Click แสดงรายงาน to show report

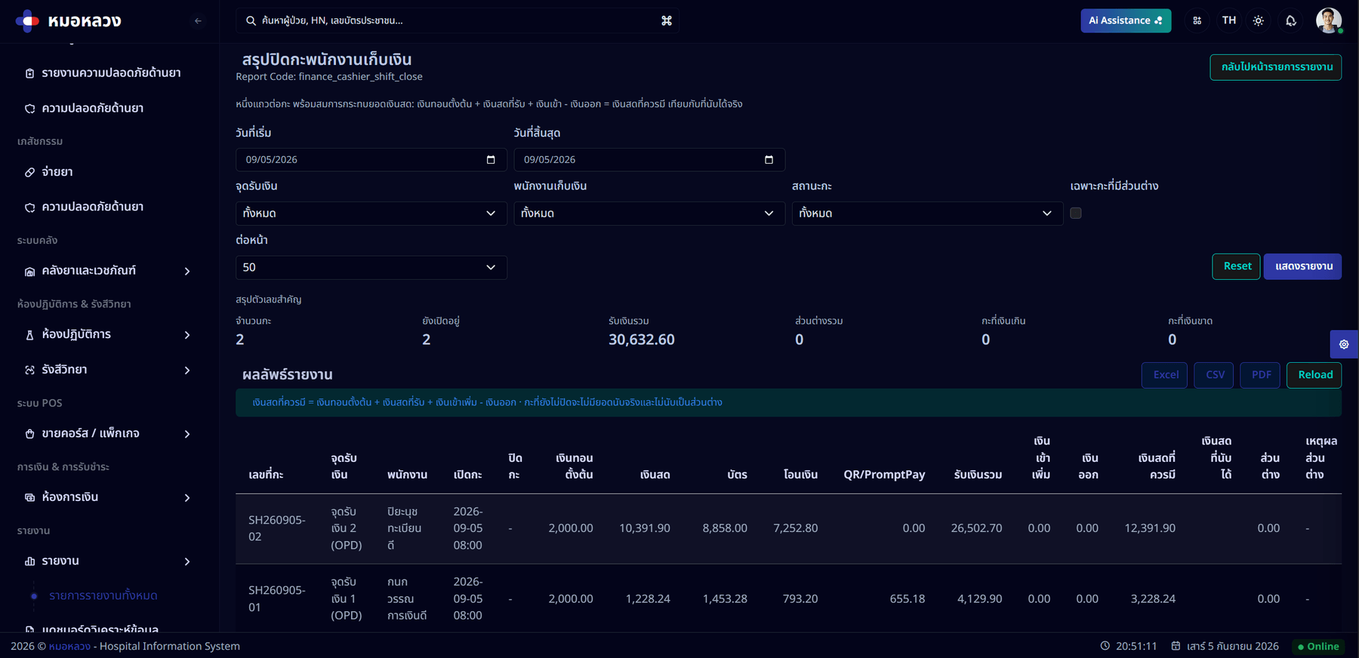point(1303,266)
